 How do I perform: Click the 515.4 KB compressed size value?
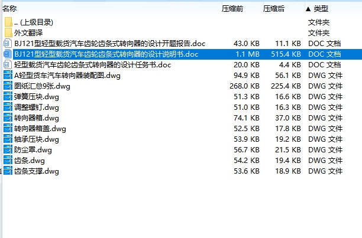point(286,54)
